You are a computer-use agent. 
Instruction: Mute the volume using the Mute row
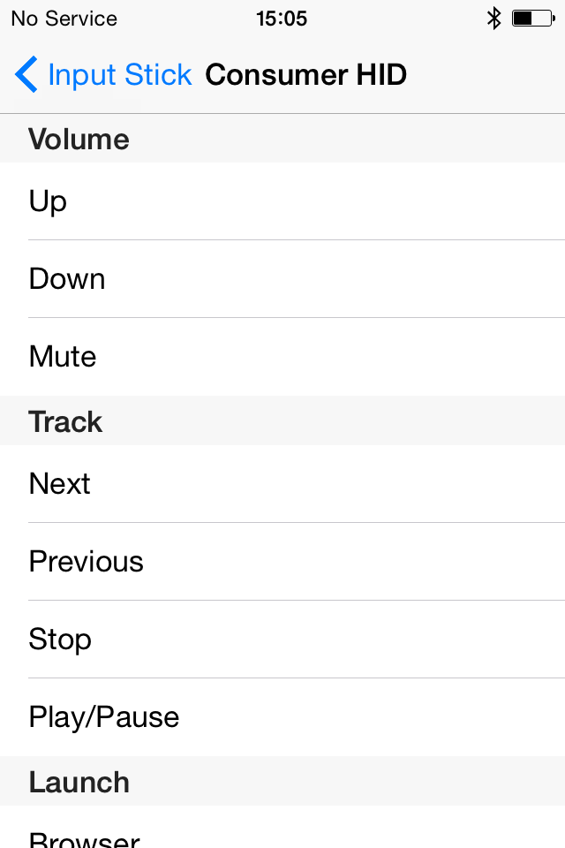[282, 356]
